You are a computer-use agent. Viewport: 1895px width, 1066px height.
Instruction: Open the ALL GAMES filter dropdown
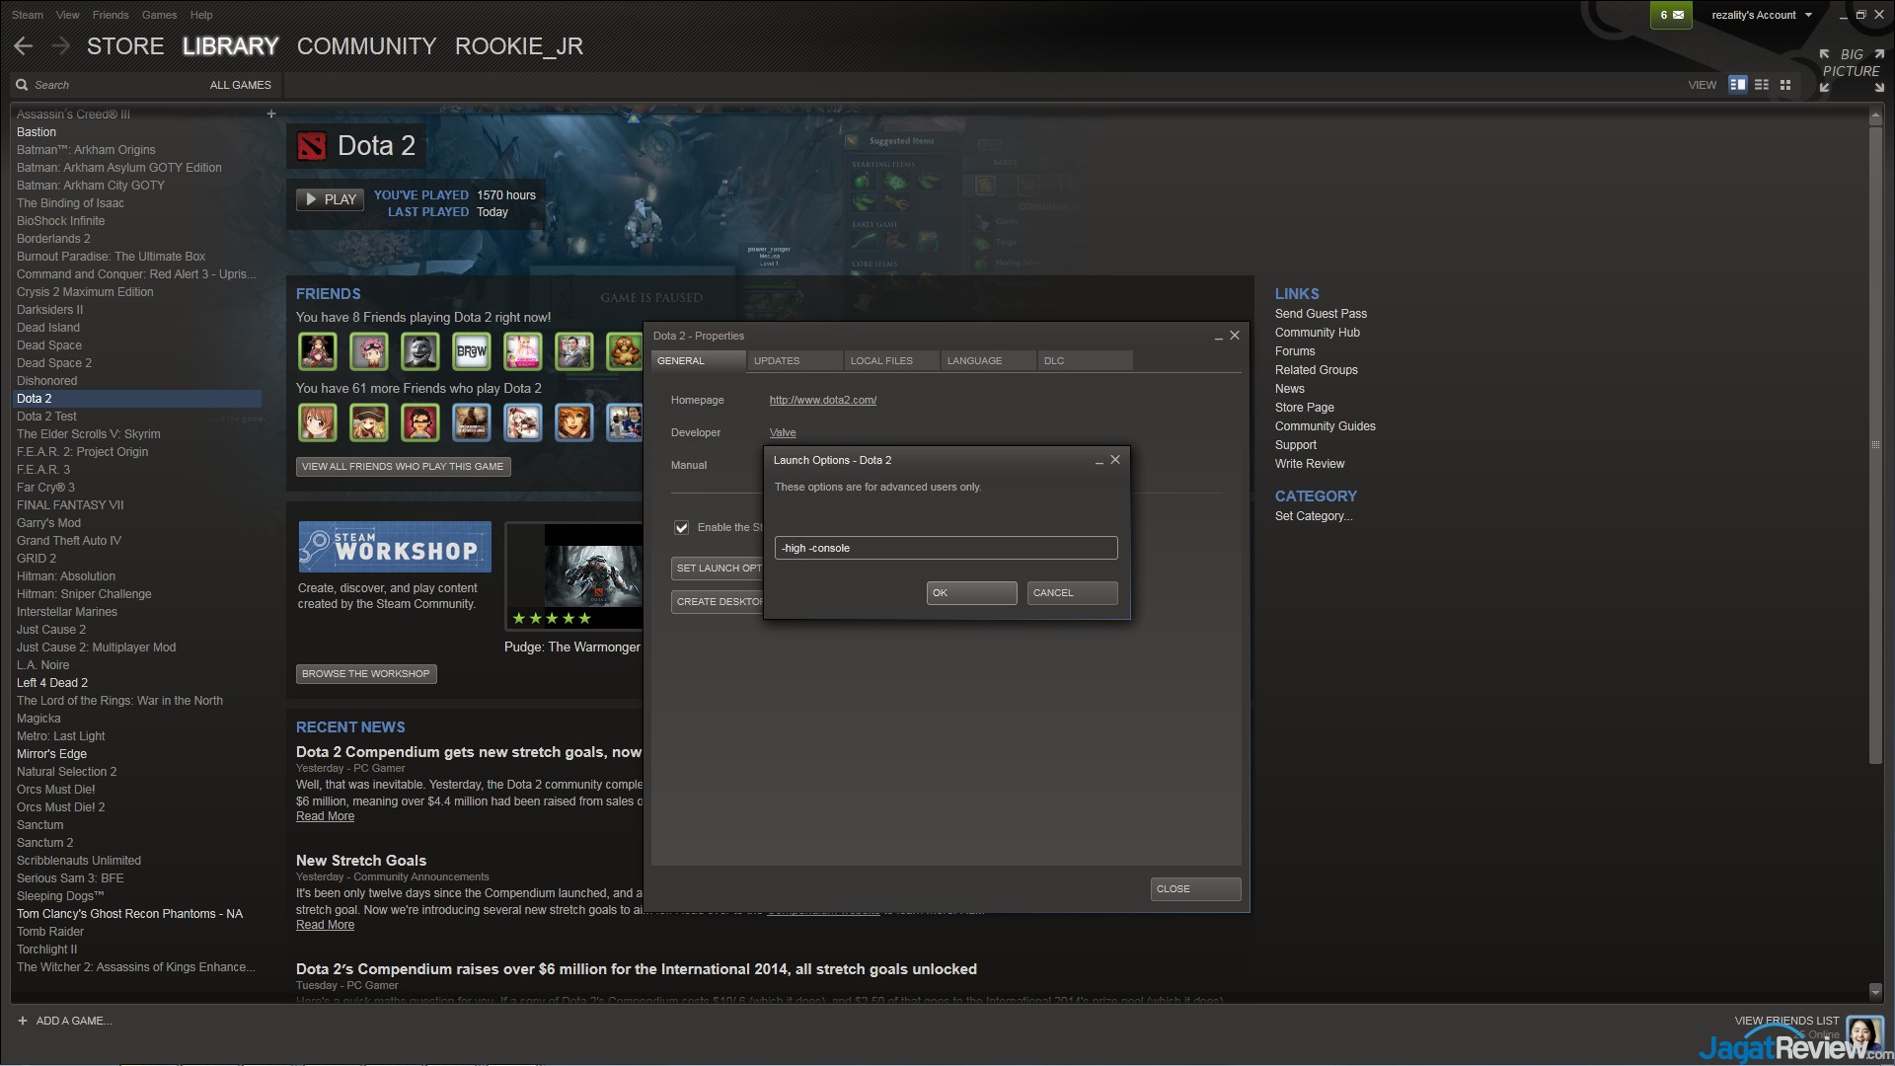(x=240, y=85)
